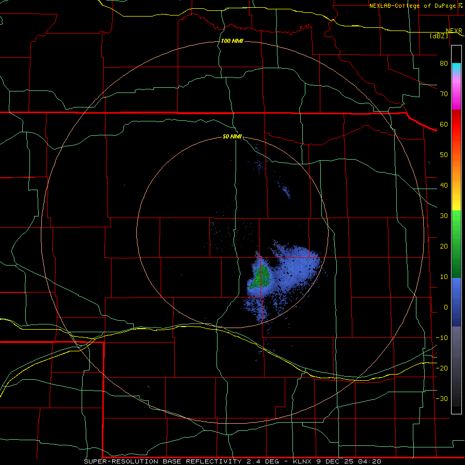Click the -20 value on the color scale
The height and width of the screenshot is (465, 465).
click(x=442, y=368)
